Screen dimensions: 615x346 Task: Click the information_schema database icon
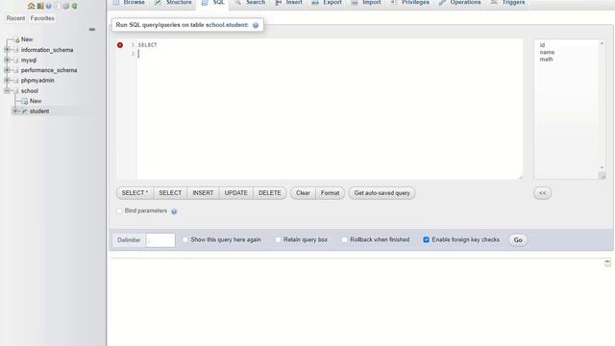[x=16, y=50]
